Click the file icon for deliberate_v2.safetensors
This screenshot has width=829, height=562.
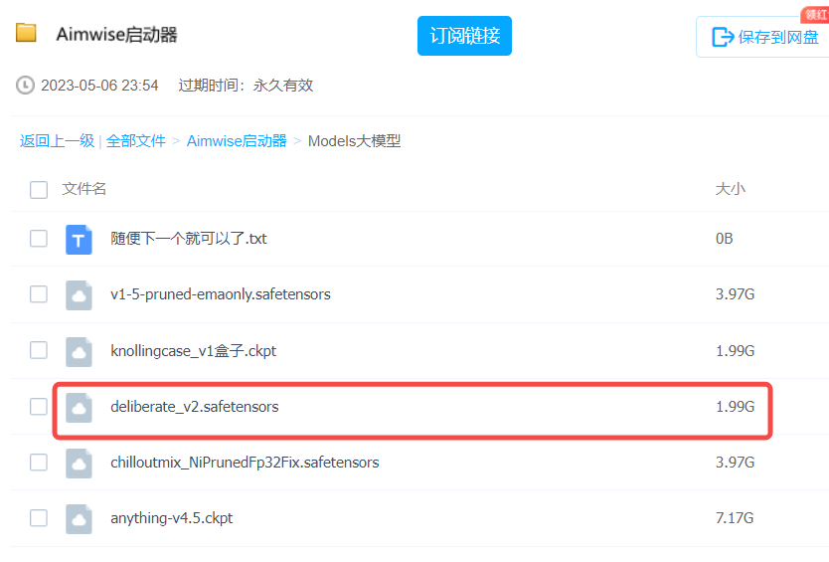pyautogui.click(x=79, y=407)
